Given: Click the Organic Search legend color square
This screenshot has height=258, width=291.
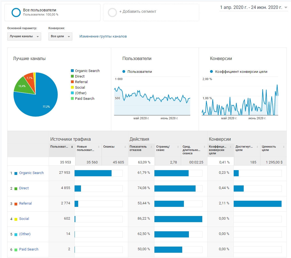Looking at the screenshot, I should (72, 71).
